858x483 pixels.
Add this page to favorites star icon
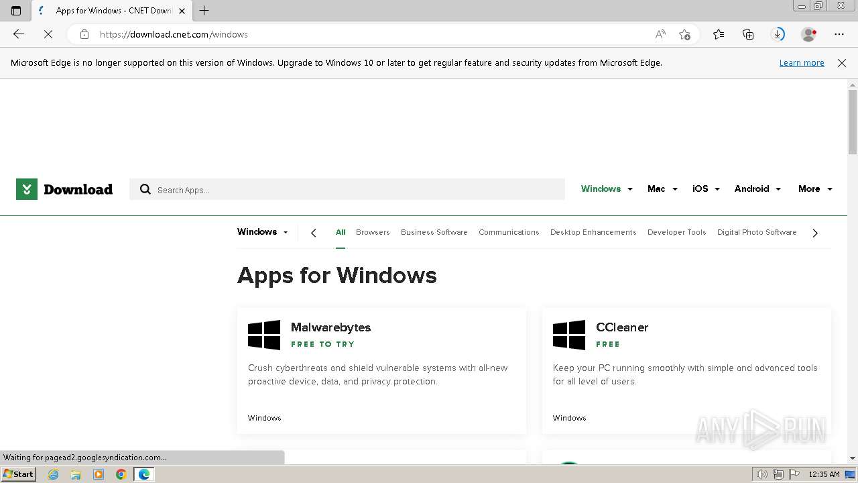coord(684,34)
